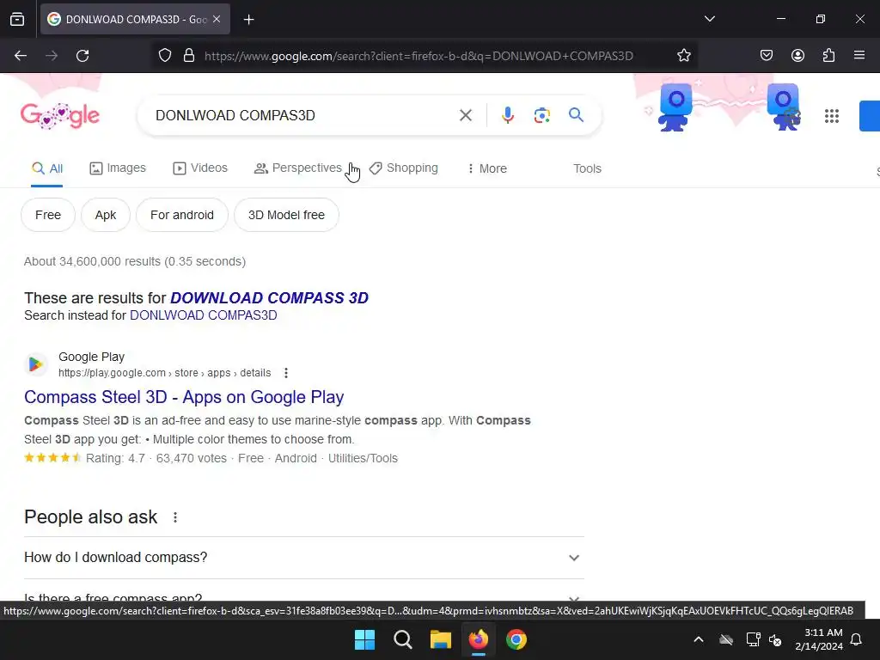Select the All results tab

pos(47,168)
